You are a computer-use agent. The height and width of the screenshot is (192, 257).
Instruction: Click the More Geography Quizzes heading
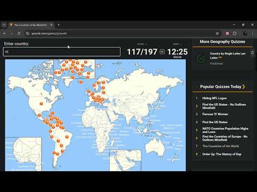pos(222,42)
